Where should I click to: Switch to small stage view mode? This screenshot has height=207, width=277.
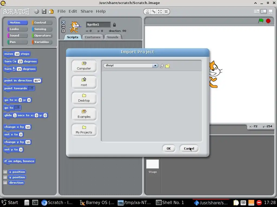pos(256,11)
